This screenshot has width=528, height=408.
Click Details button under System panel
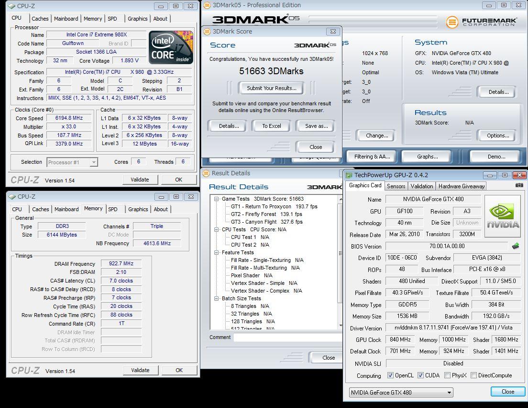[x=498, y=92]
